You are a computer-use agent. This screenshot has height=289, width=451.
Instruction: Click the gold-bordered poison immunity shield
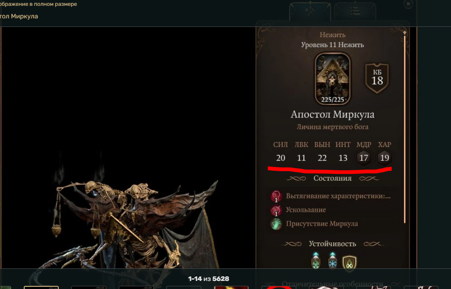click(x=349, y=262)
